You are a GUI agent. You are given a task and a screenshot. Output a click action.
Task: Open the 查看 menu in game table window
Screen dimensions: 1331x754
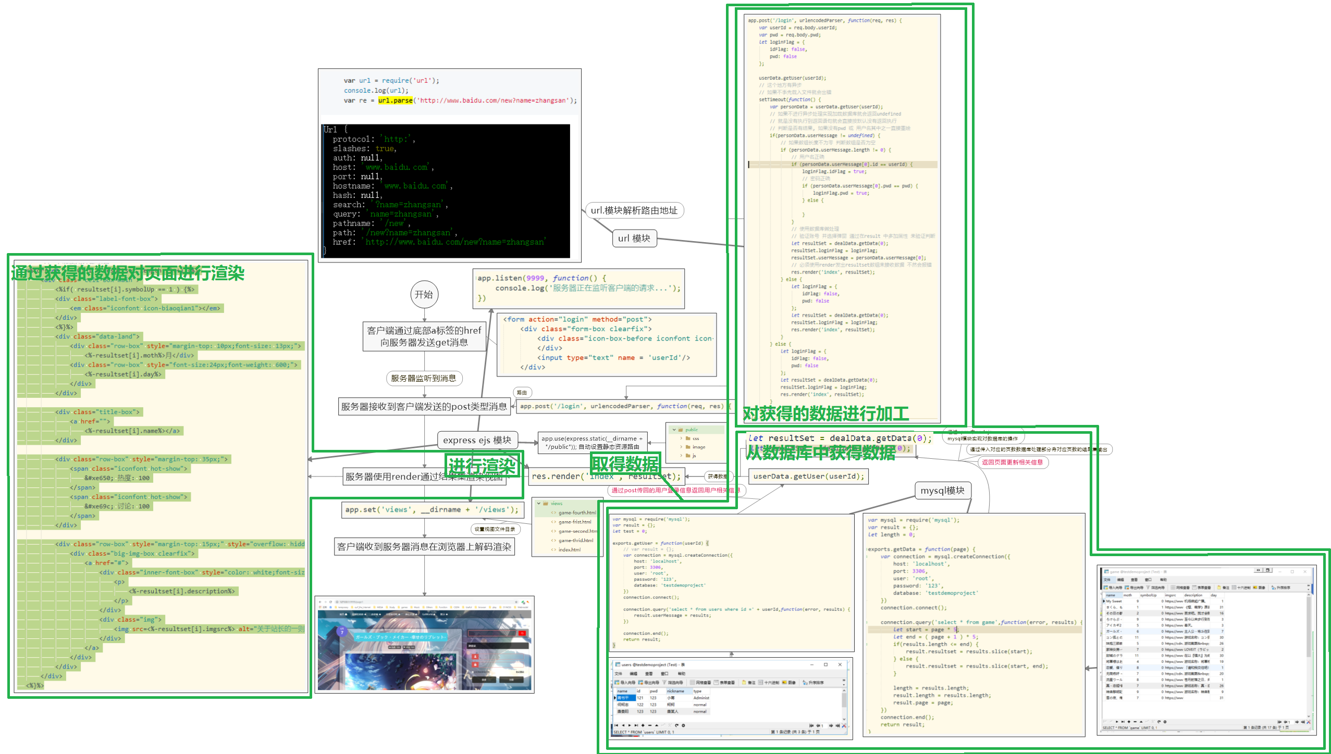pos(1135,580)
